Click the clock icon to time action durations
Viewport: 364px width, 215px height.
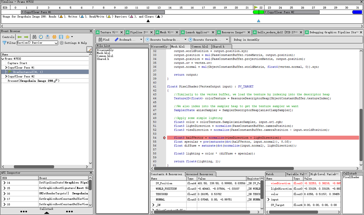tap(41, 37)
